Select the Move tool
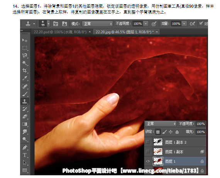 coord(25,41)
